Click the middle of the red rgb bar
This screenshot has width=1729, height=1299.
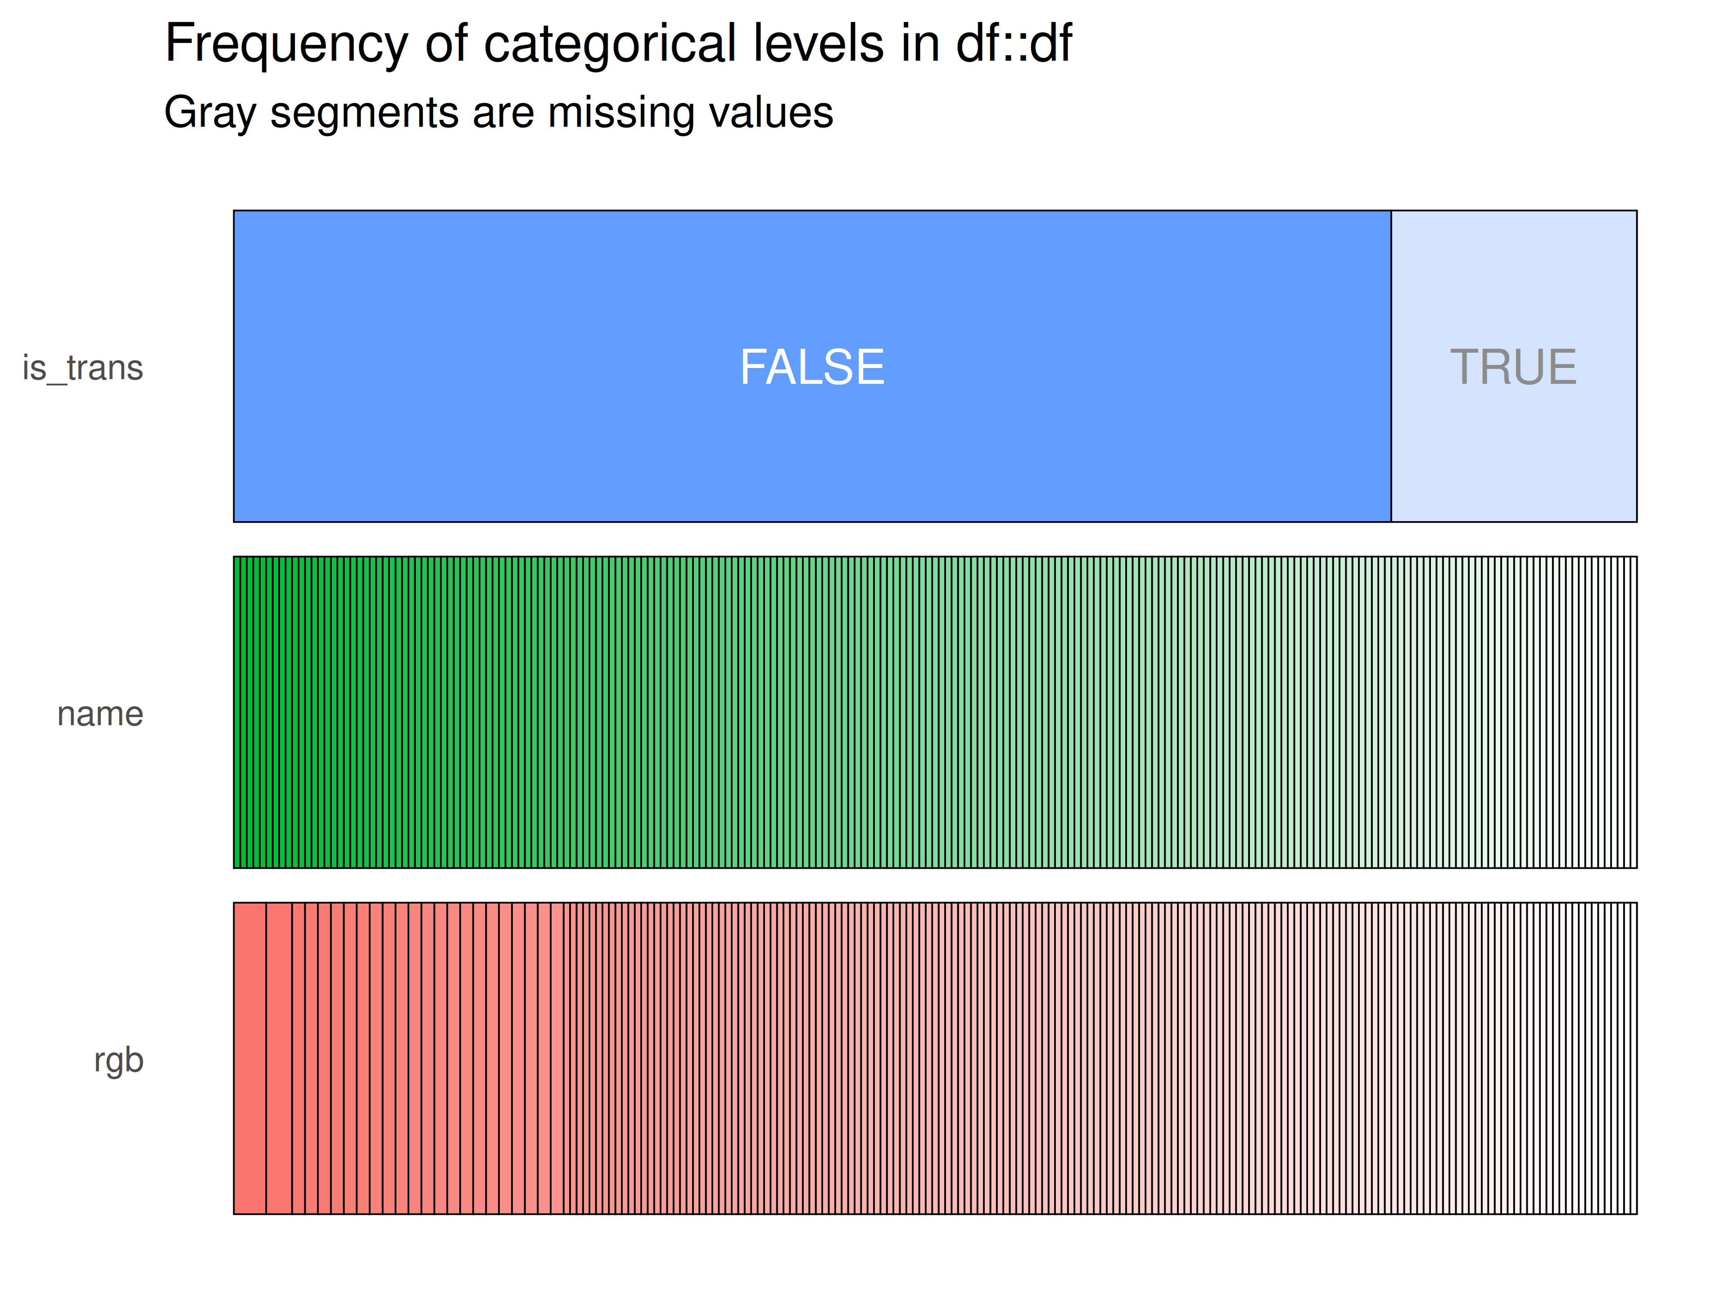click(935, 1058)
